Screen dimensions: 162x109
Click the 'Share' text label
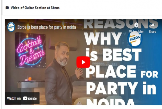point(152,32)
